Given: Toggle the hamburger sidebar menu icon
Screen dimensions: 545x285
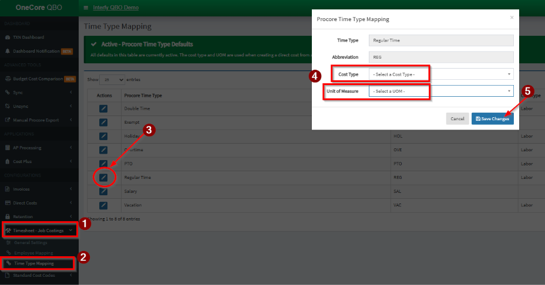Looking at the screenshot, I should tap(86, 8).
